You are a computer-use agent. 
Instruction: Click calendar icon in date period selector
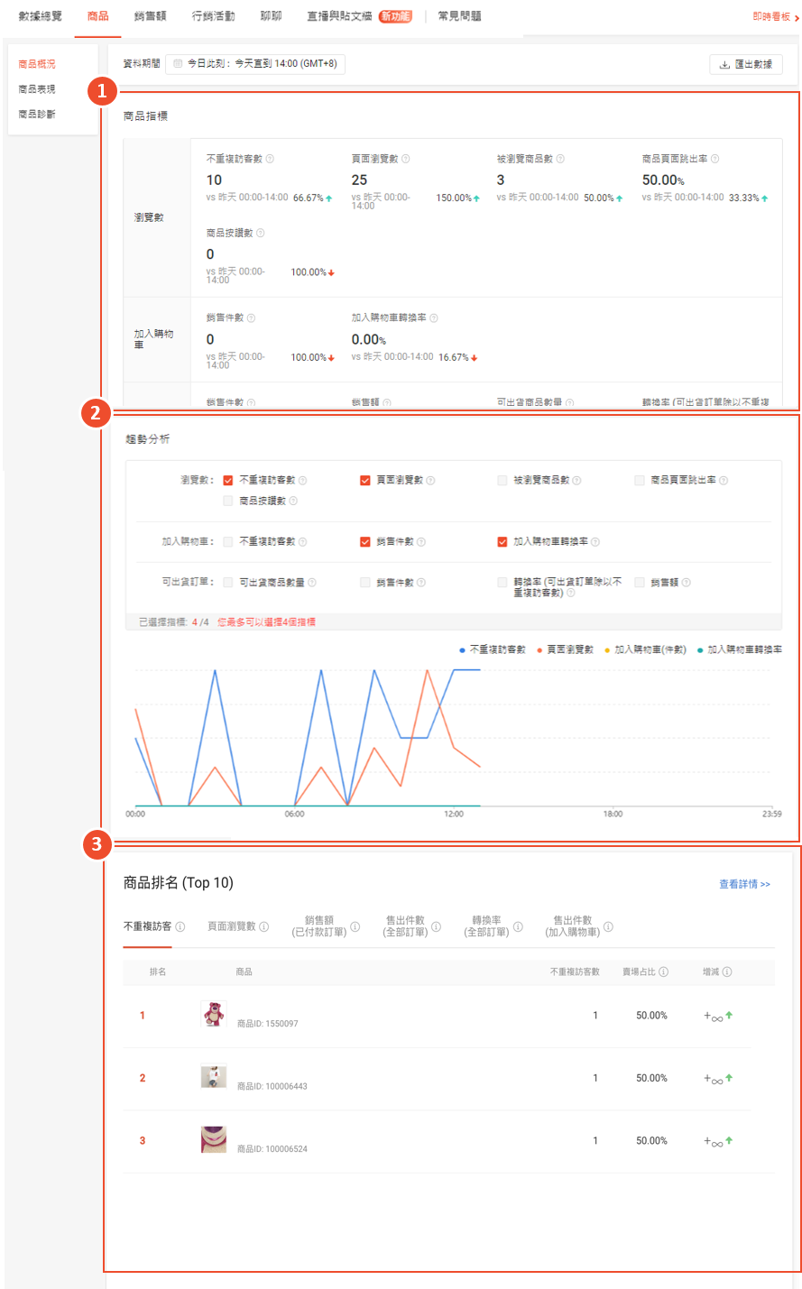coord(178,64)
